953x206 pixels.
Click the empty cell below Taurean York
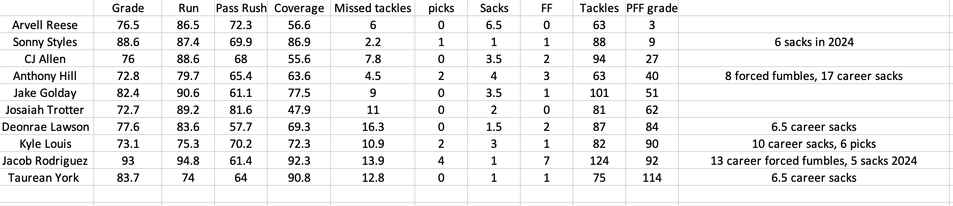click(x=47, y=194)
